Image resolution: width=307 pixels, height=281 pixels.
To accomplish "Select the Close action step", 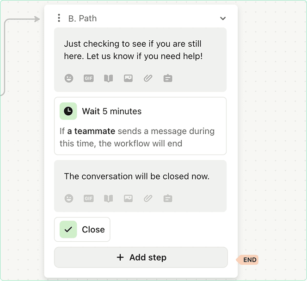I will (82, 230).
